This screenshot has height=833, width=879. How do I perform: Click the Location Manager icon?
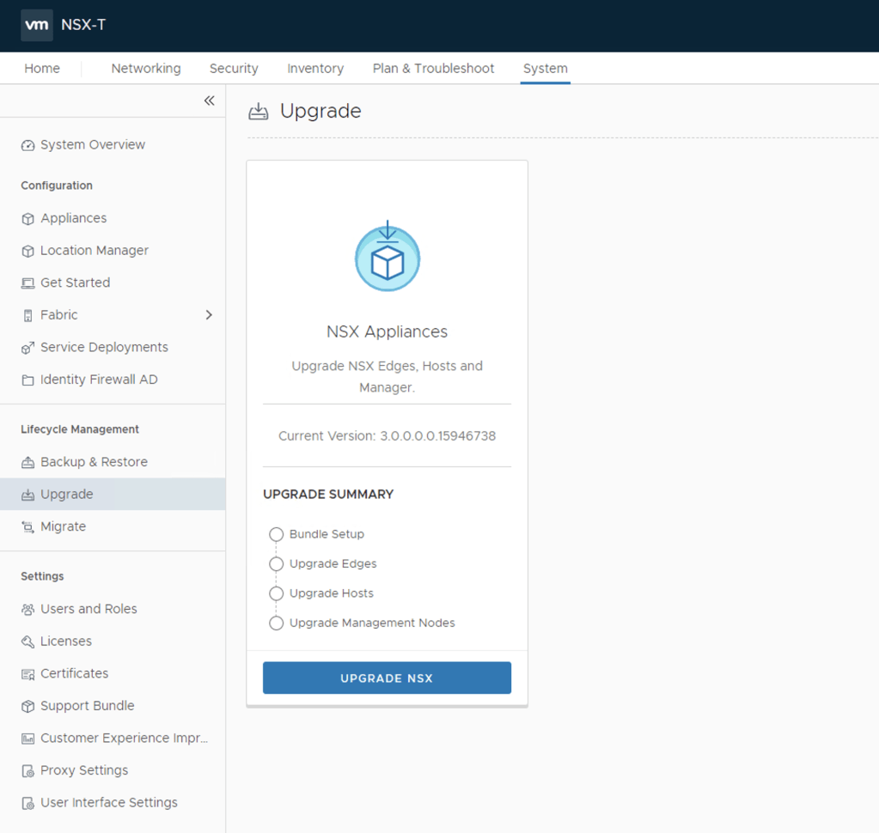coord(27,251)
